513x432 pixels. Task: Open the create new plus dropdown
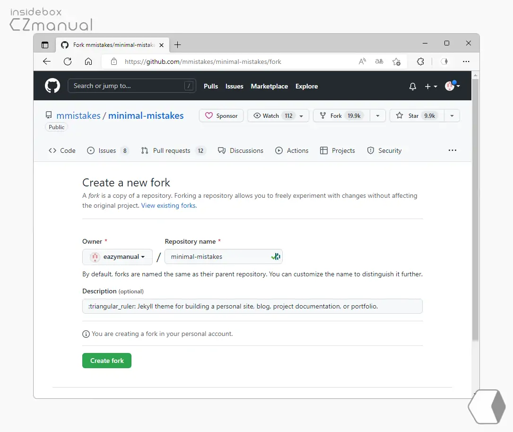pyautogui.click(x=431, y=87)
